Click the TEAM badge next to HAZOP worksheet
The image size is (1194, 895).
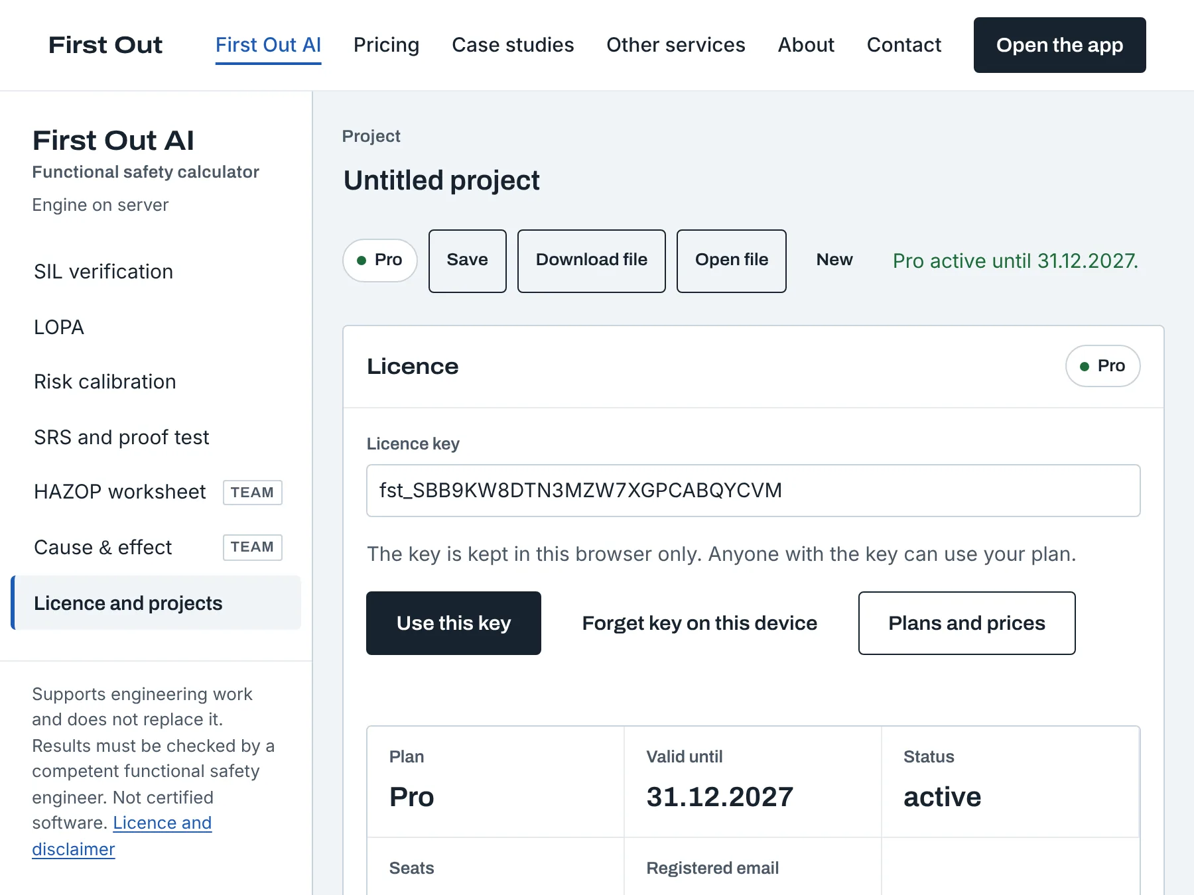(x=252, y=493)
